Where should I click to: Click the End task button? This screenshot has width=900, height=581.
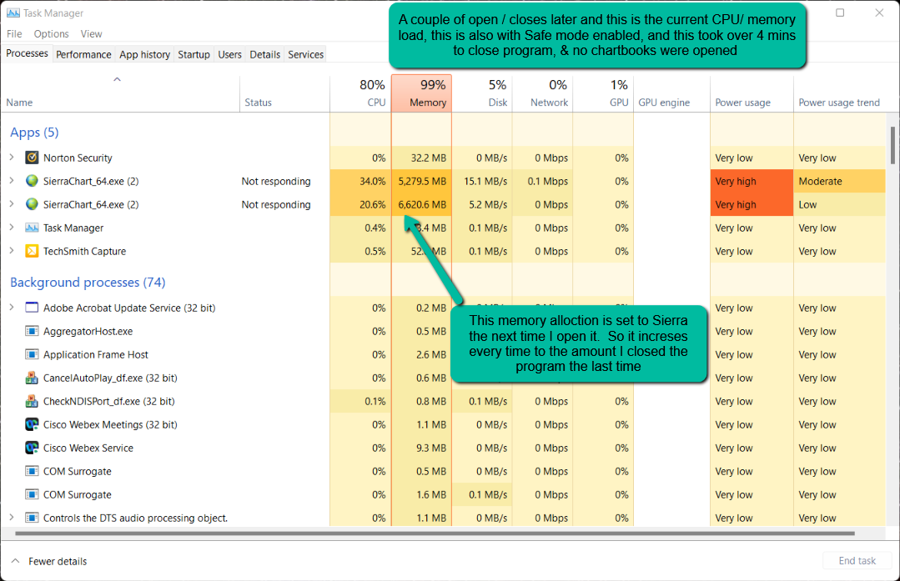tap(857, 561)
